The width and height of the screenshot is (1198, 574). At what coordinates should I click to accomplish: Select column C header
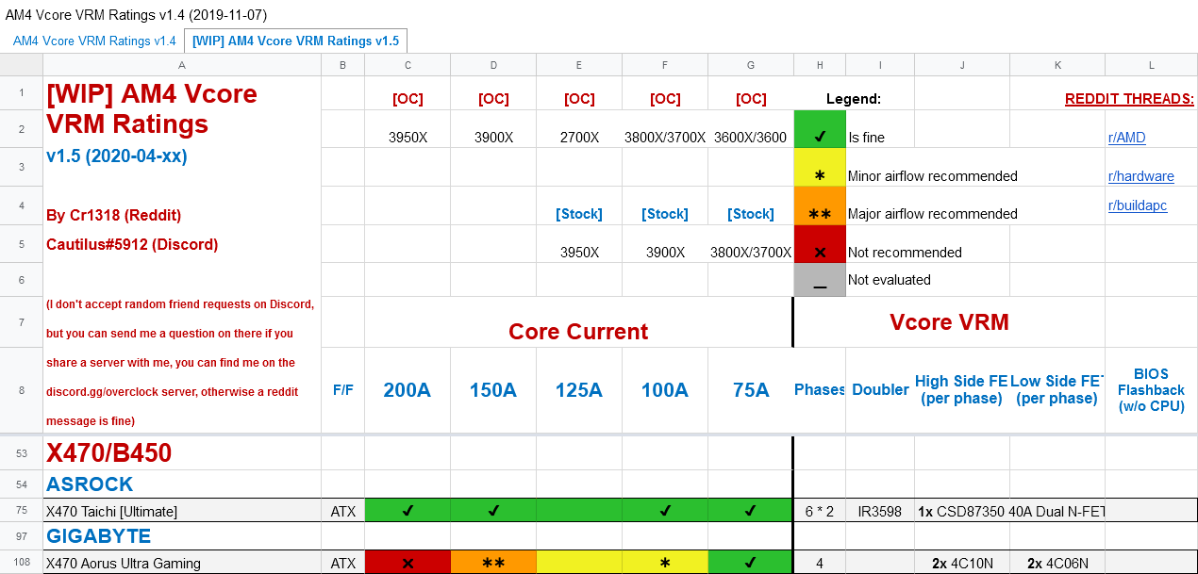[x=408, y=65]
